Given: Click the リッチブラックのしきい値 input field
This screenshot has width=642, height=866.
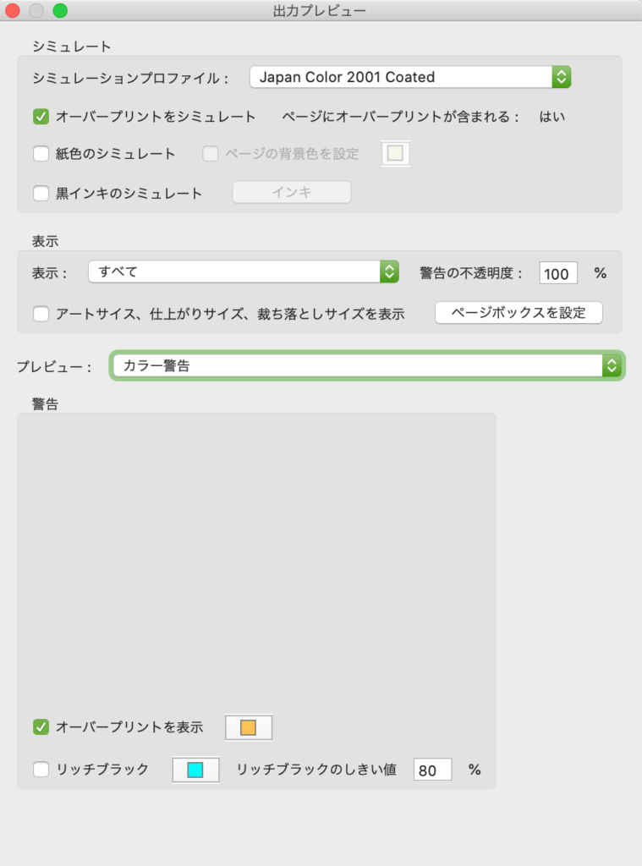Looking at the screenshot, I should coord(432,770).
